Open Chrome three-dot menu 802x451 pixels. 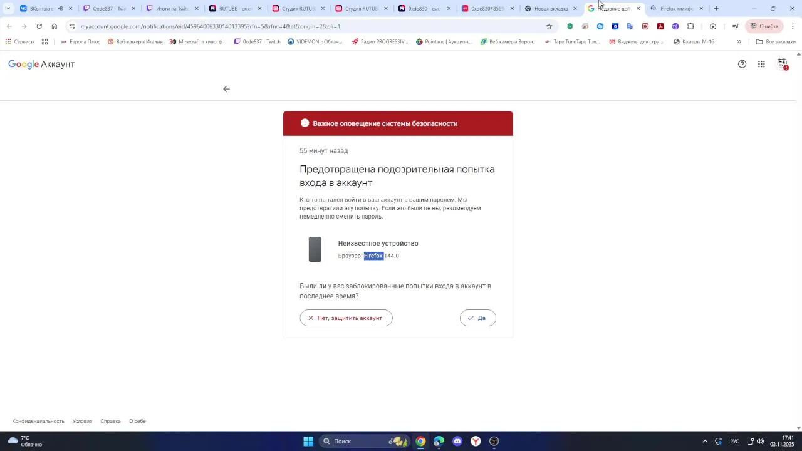click(x=793, y=26)
